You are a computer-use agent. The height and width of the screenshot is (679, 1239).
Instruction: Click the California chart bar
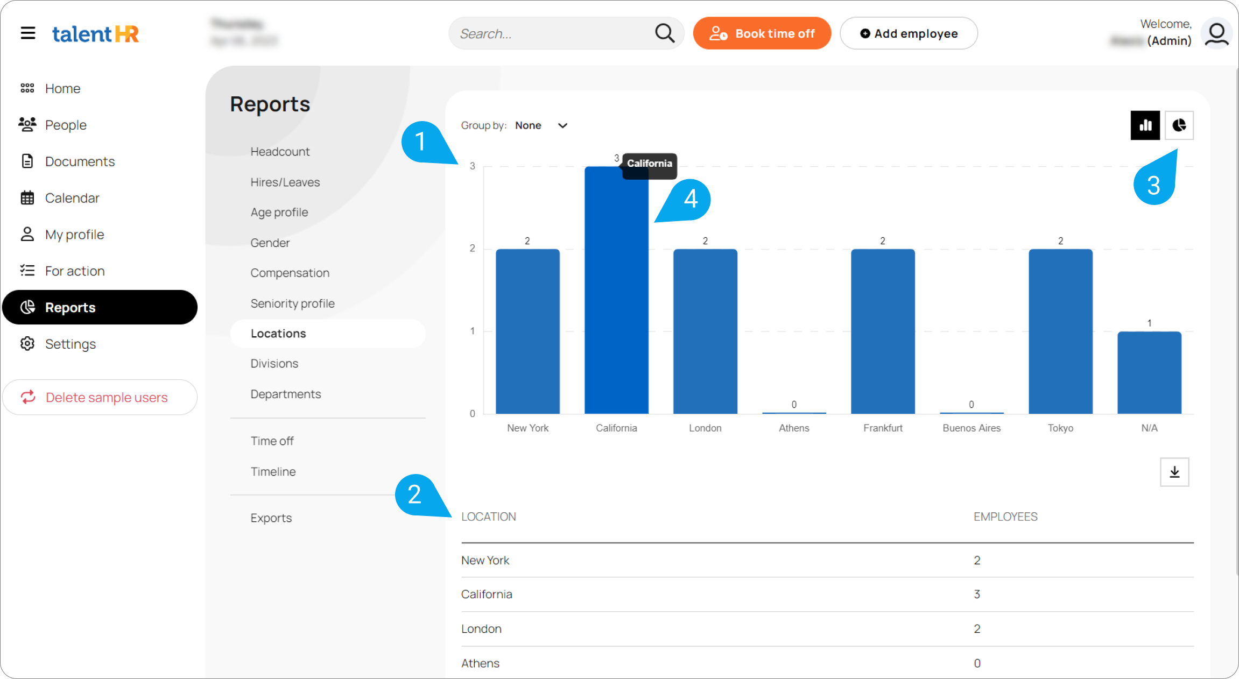(x=616, y=290)
